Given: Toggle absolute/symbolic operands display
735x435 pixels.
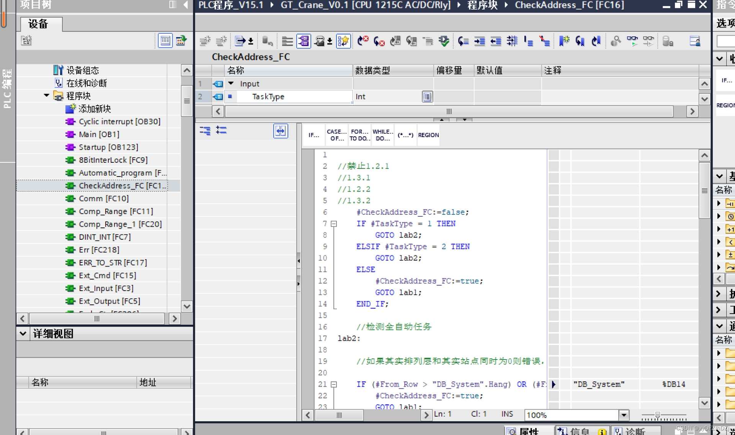Looking at the screenshot, I should point(304,41).
